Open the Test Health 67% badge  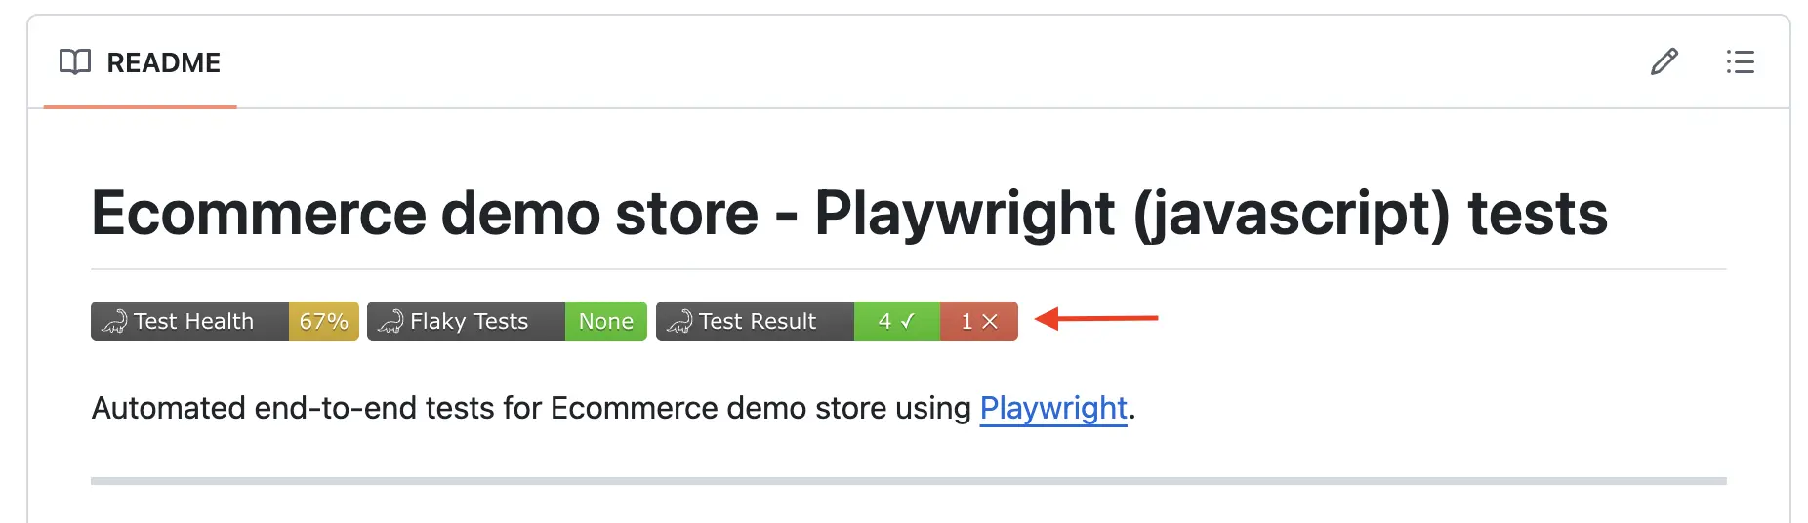(x=225, y=321)
